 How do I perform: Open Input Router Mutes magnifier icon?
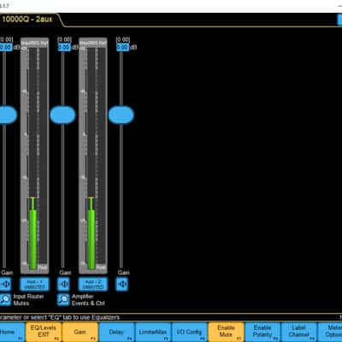5,299
